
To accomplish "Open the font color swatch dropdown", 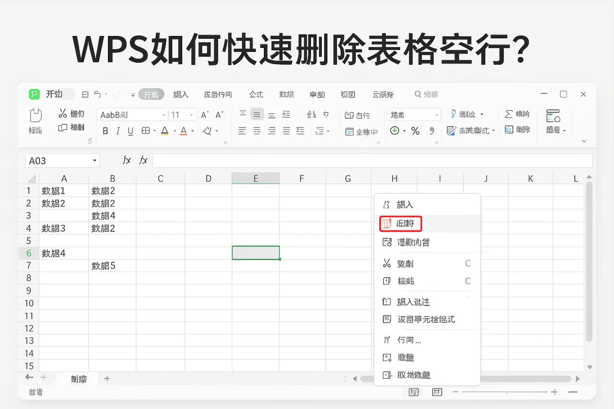I will point(192,130).
